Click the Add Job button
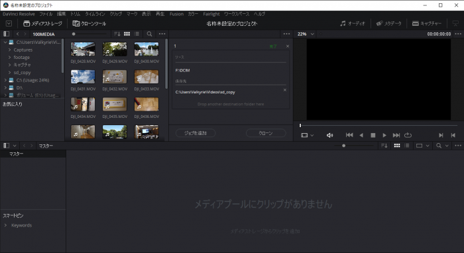 pos(196,133)
